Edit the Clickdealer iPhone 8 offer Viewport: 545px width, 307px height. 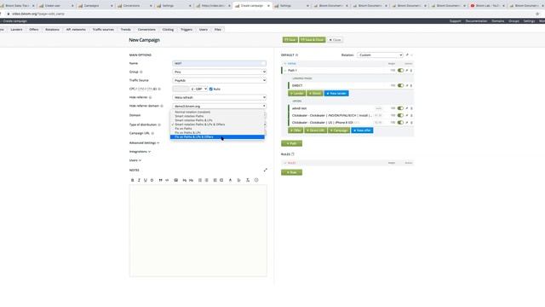pos(407,123)
